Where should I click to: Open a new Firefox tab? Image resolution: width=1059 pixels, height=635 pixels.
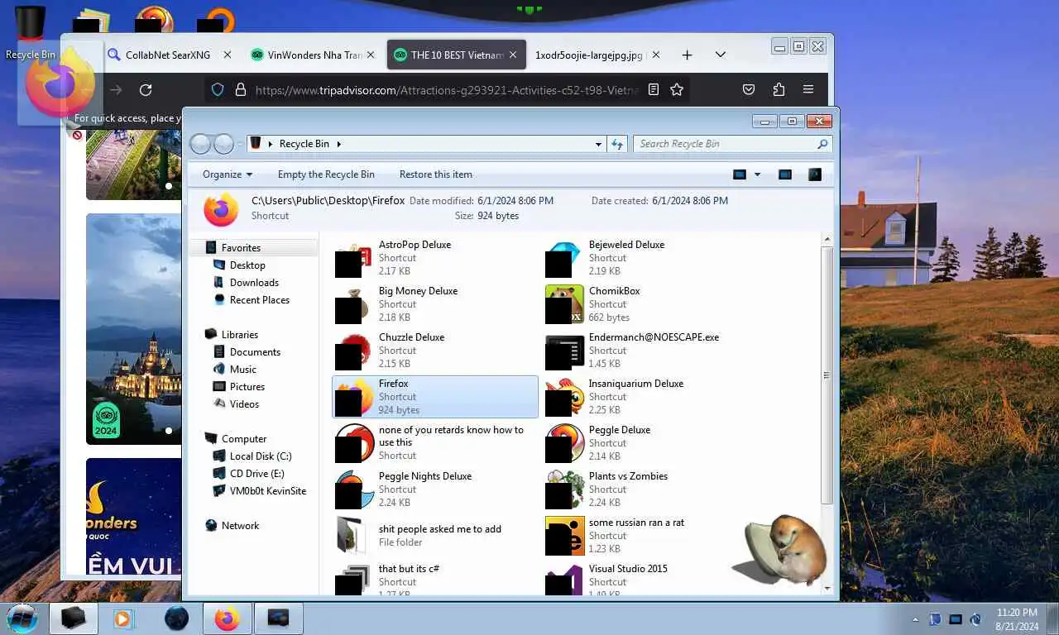coord(687,55)
